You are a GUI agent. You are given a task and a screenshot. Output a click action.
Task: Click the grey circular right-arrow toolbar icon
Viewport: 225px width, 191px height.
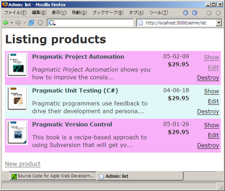218,13
